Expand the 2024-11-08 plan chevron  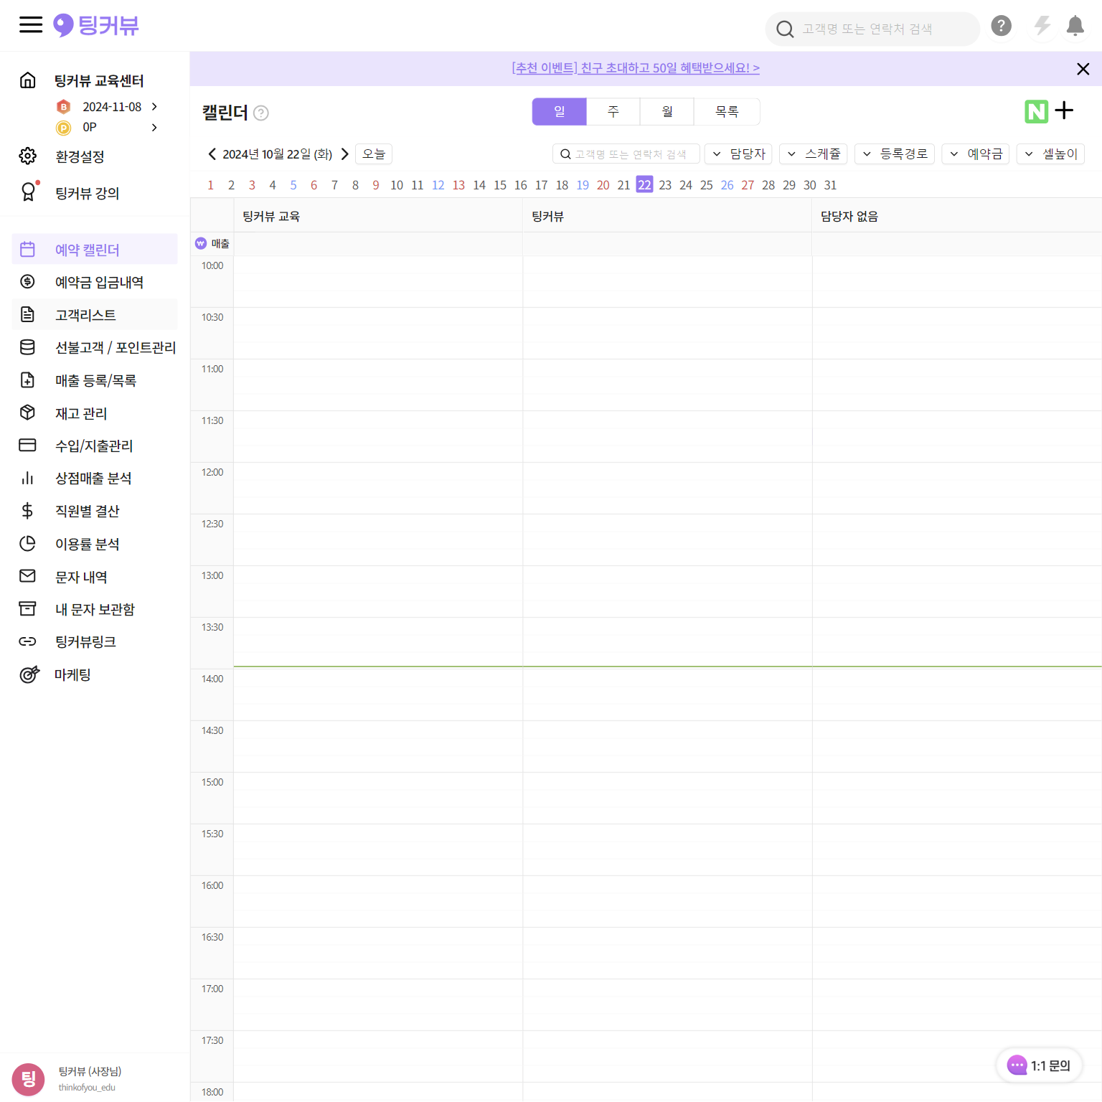154,106
